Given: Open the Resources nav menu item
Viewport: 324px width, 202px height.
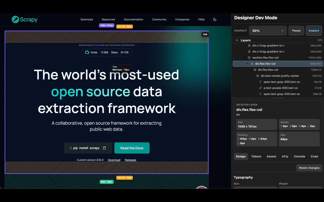Looking at the screenshot, I should pyautogui.click(x=108, y=19).
